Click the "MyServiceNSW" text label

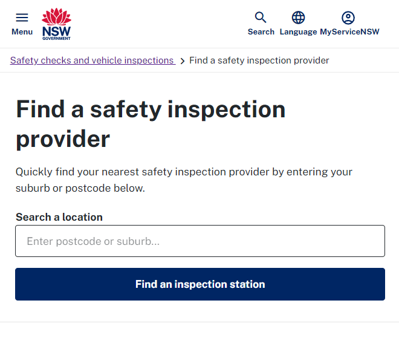click(349, 32)
